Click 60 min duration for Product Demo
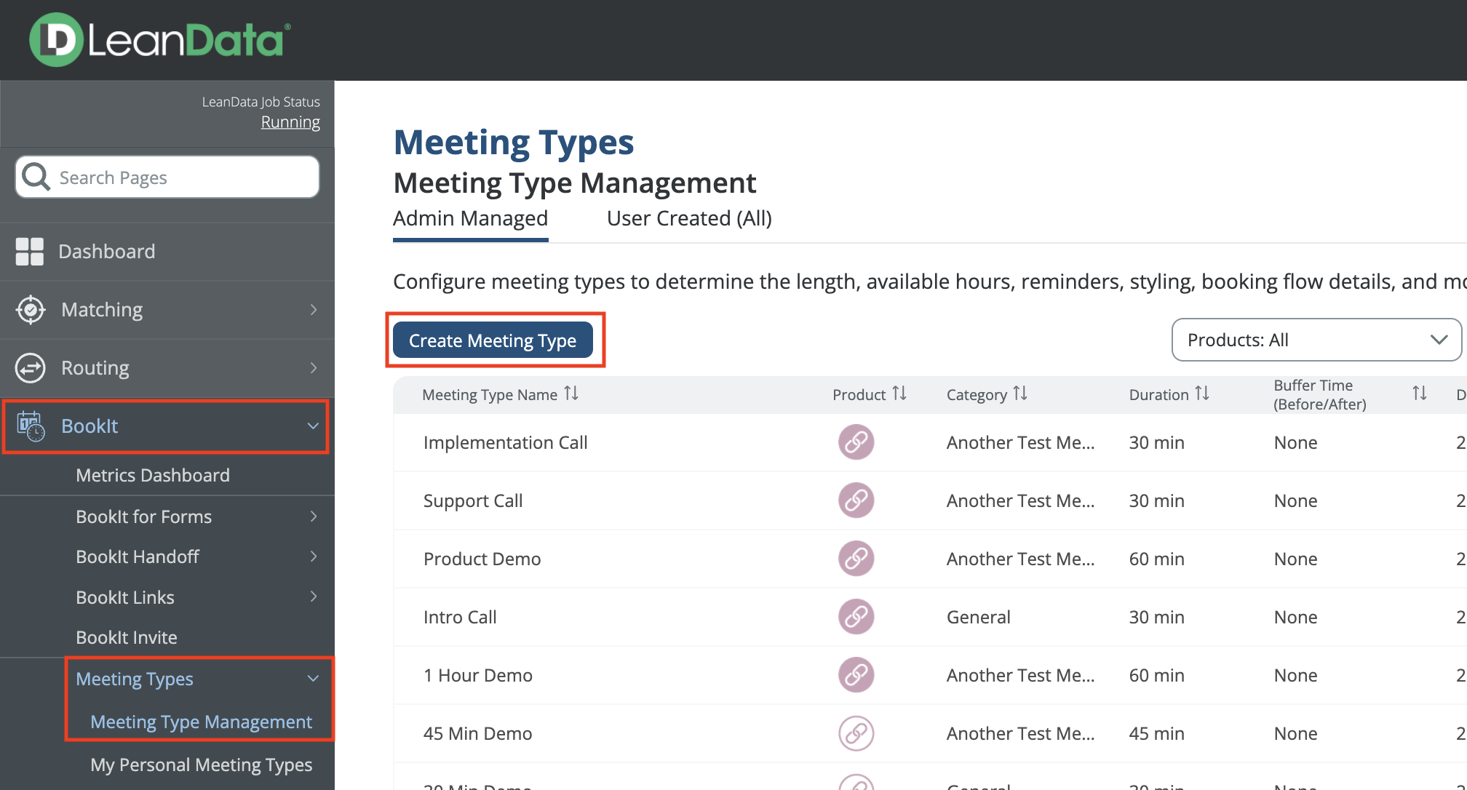The height and width of the screenshot is (790, 1467). pos(1157,559)
